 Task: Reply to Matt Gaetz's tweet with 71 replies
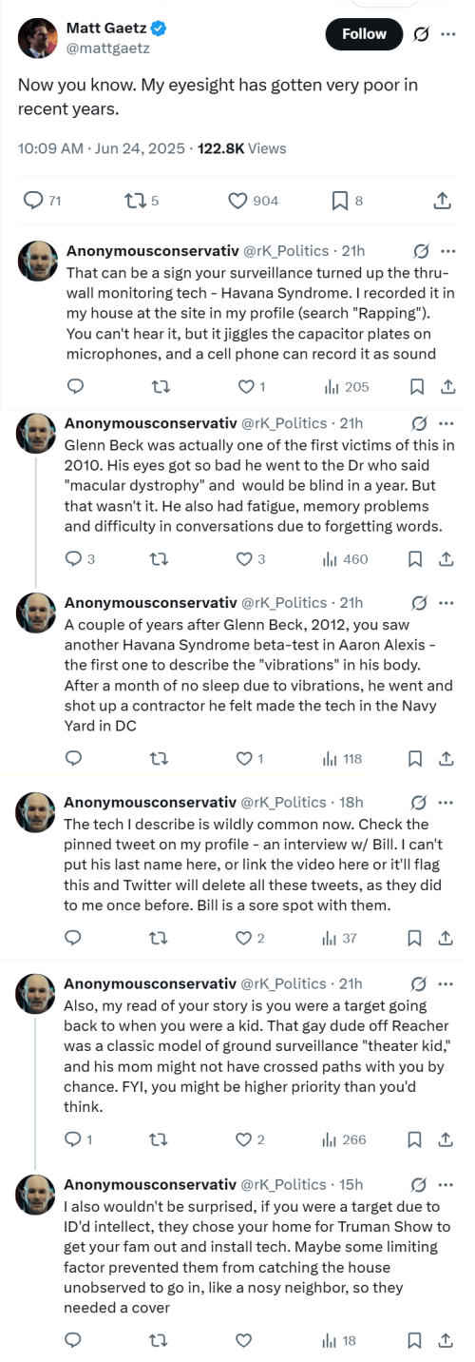pos(42,201)
